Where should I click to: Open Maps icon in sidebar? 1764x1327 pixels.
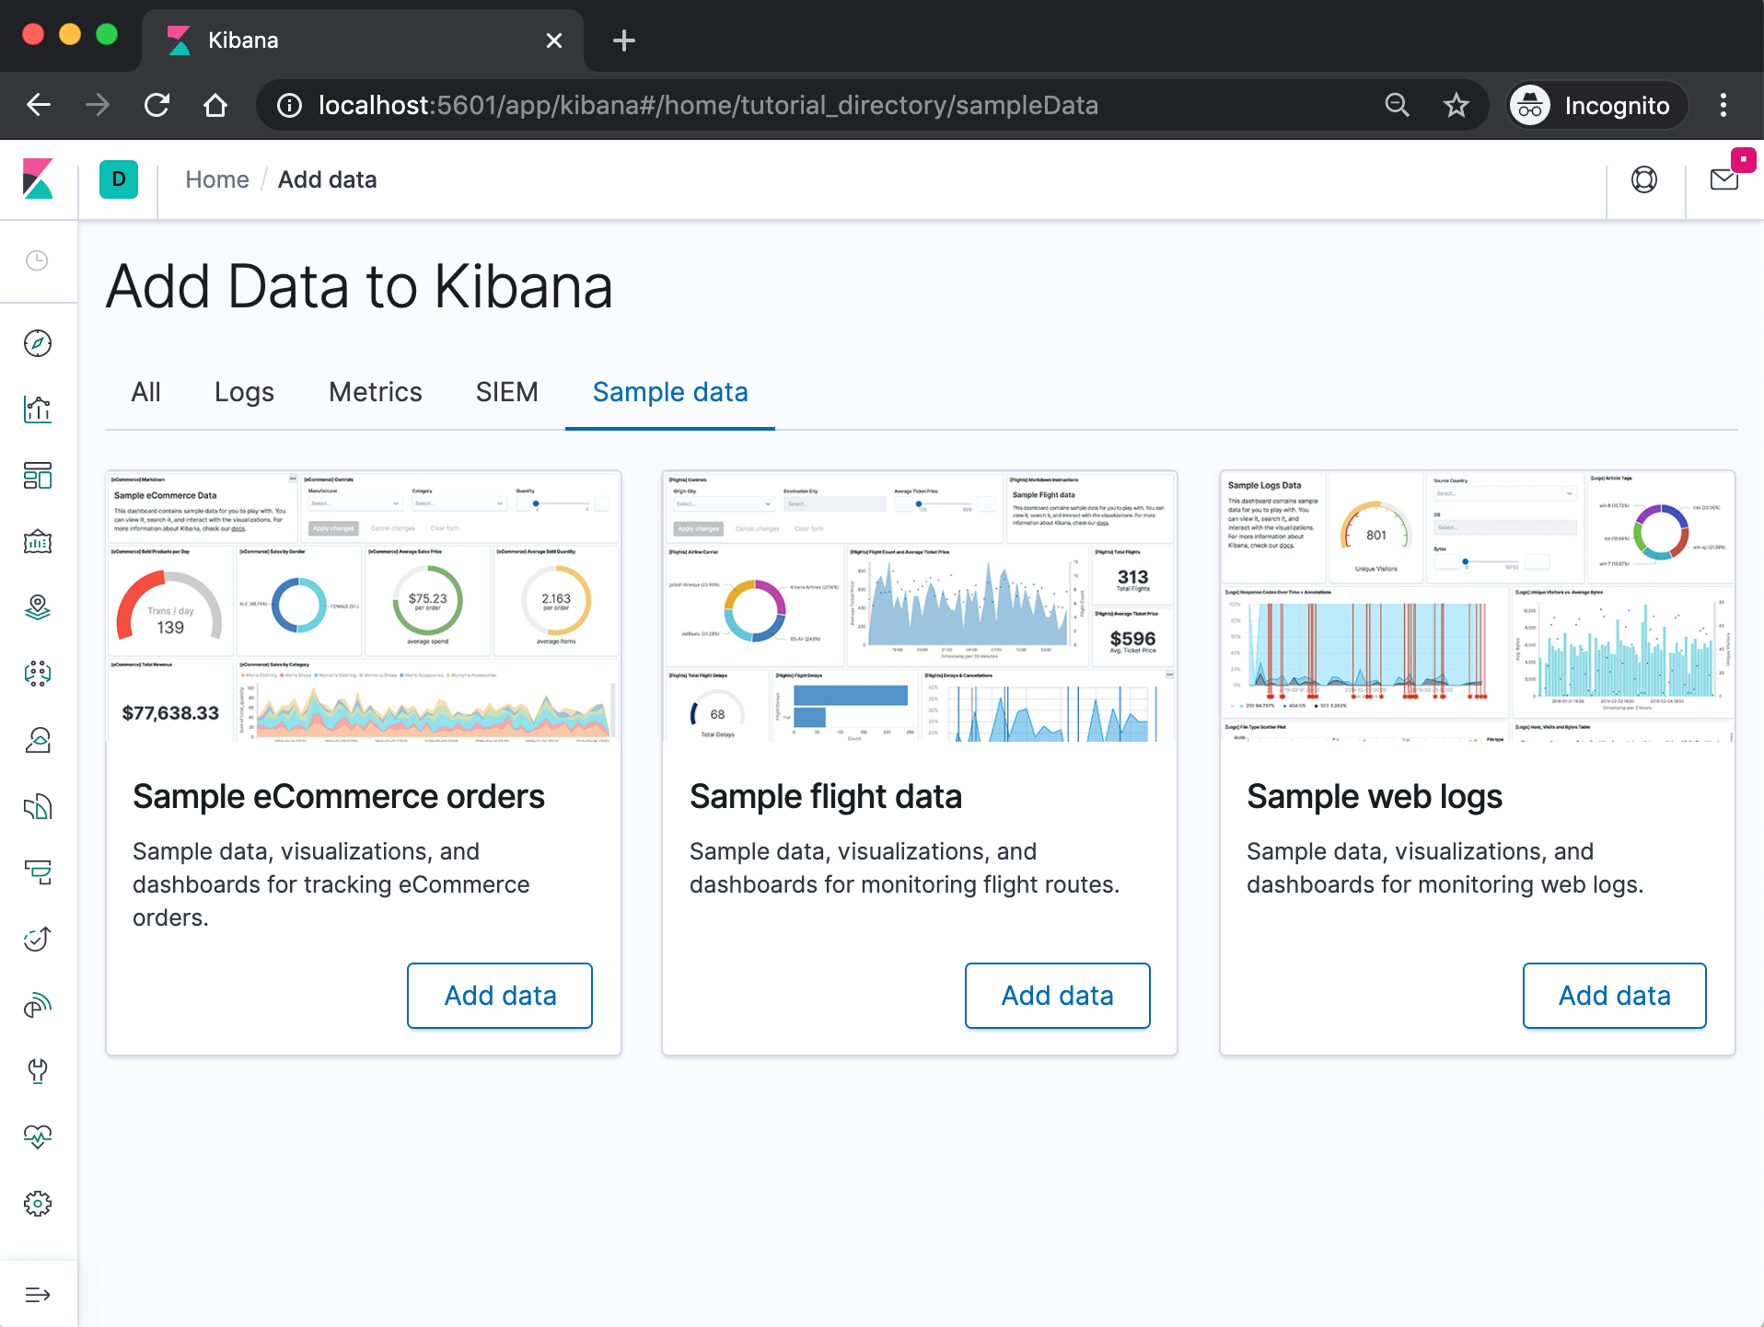38,607
